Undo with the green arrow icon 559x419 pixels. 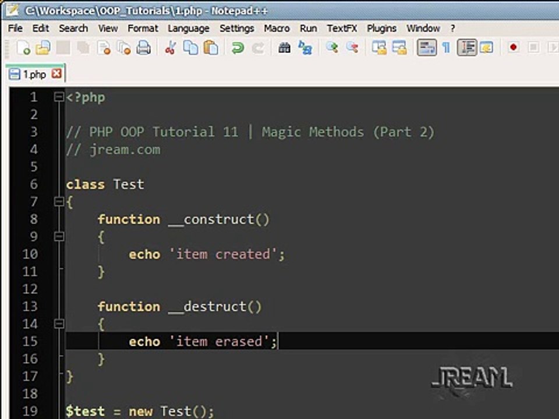238,47
